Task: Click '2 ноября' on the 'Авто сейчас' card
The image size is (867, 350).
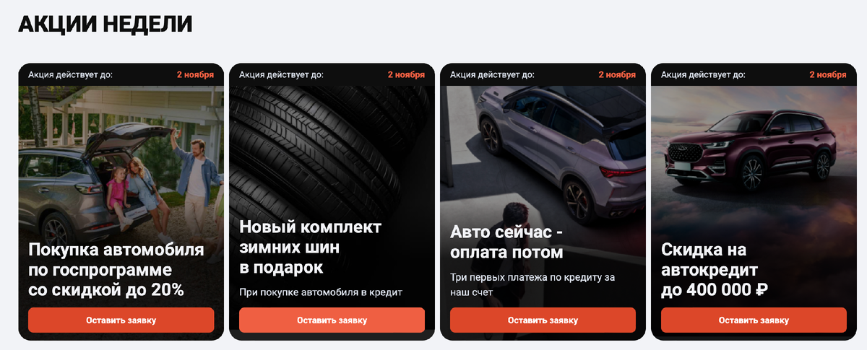Action: [617, 74]
